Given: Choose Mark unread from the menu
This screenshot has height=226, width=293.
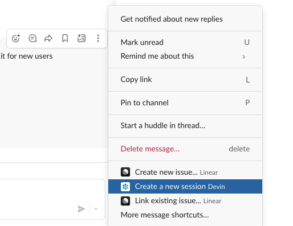Looking at the screenshot, I should [185, 42].
